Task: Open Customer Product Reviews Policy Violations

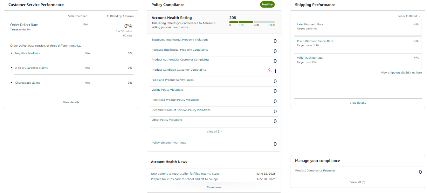Action: click(x=181, y=110)
